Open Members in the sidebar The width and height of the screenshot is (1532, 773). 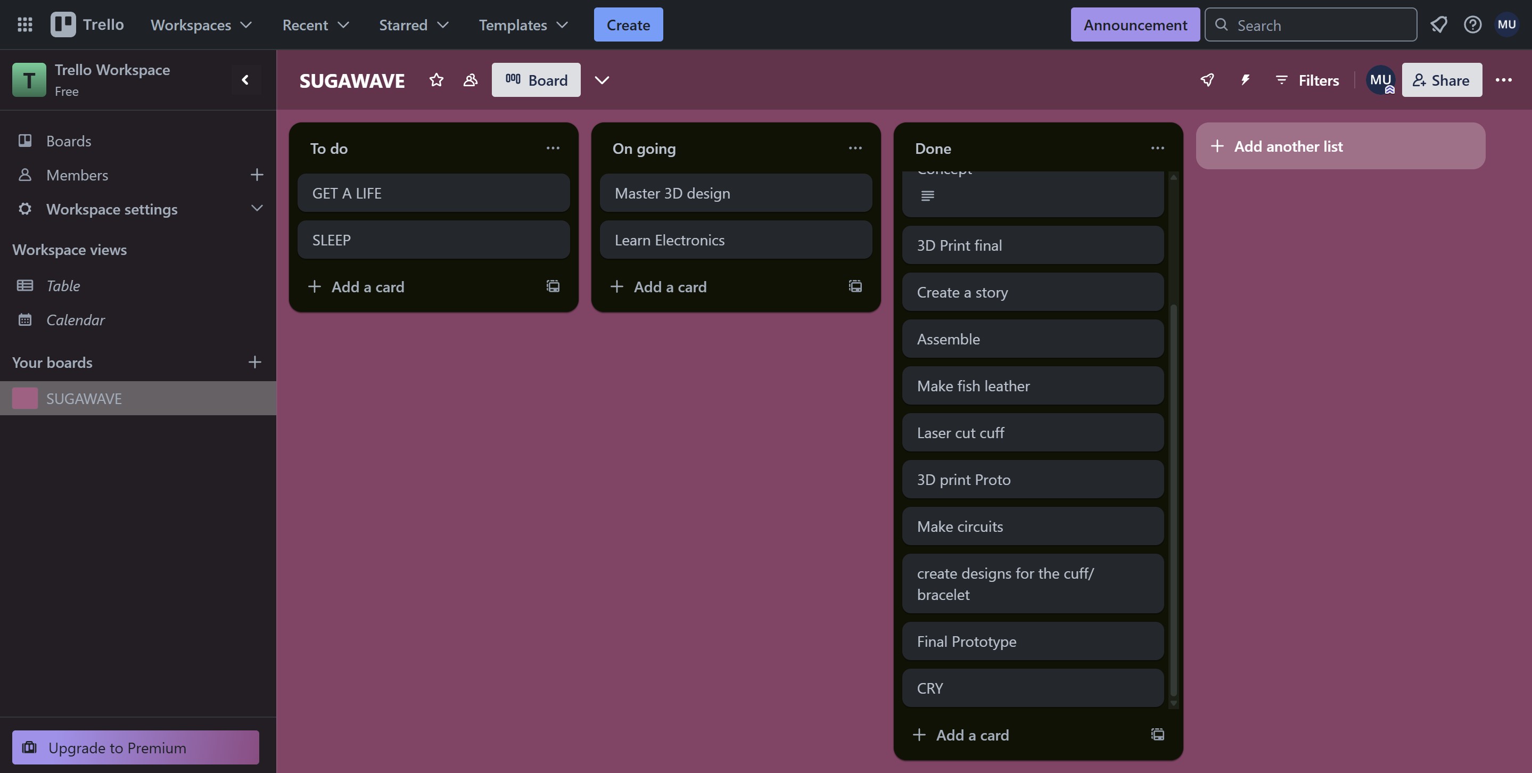click(x=138, y=175)
